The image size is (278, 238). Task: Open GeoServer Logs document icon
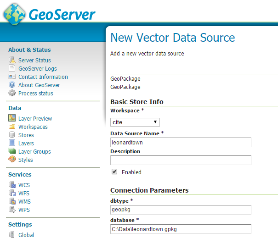click(x=12, y=68)
